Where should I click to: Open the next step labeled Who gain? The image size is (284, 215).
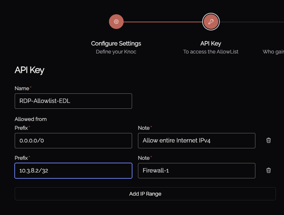(273, 52)
